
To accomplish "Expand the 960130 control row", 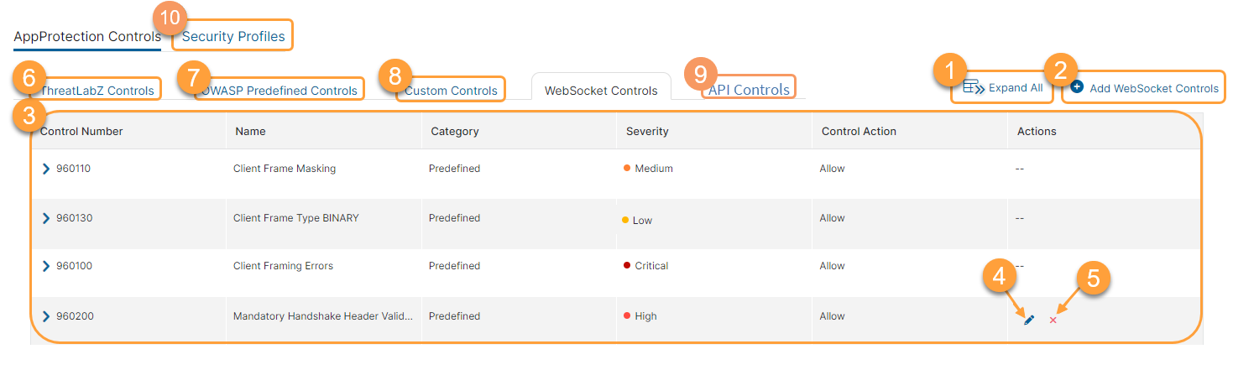I will pyautogui.click(x=46, y=218).
